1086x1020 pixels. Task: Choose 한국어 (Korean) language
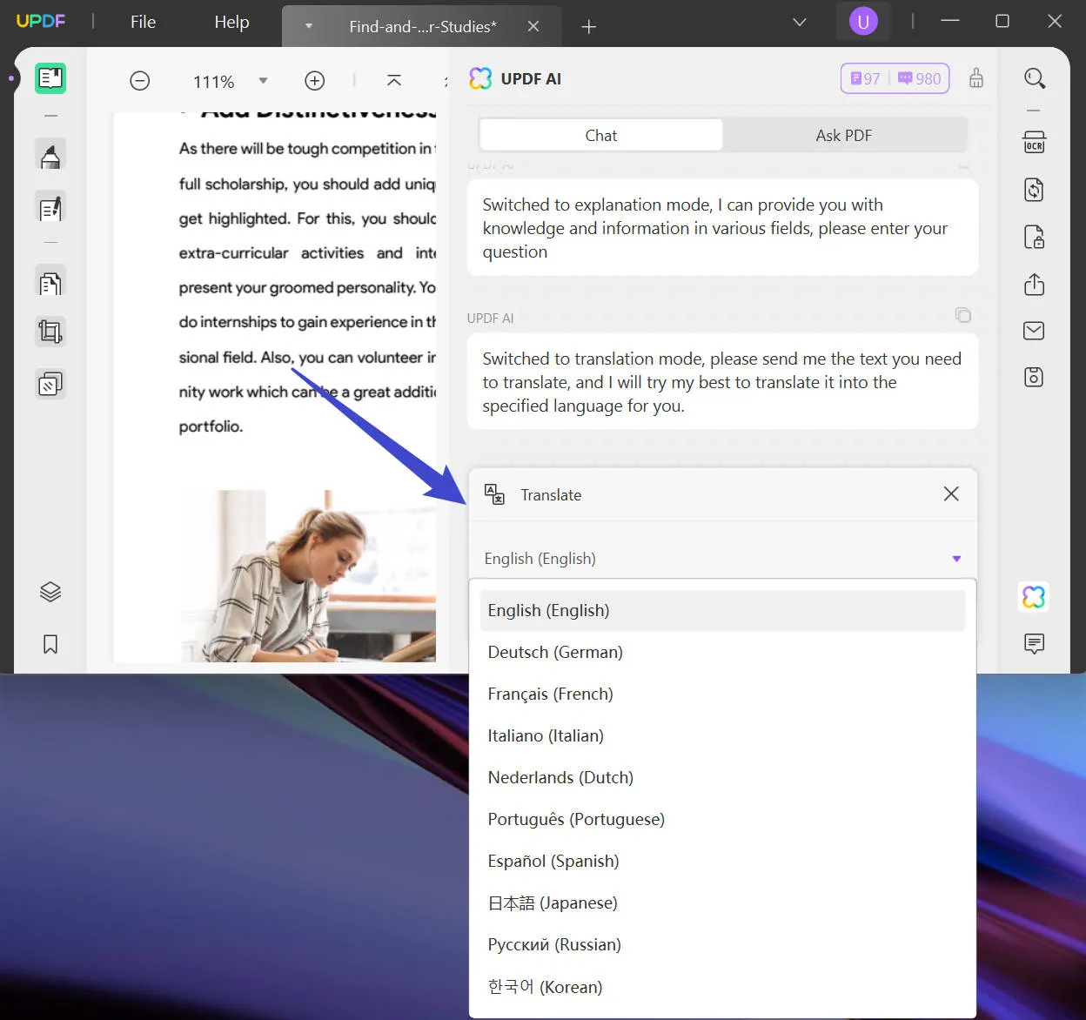[722, 986]
